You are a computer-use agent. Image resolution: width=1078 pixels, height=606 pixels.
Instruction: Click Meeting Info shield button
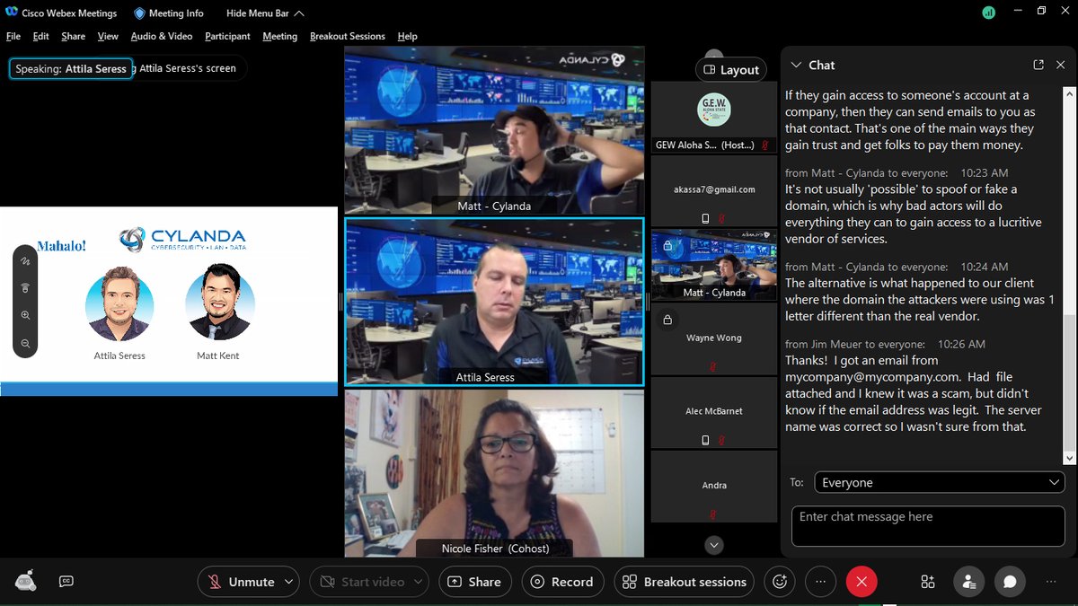pos(169,13)
